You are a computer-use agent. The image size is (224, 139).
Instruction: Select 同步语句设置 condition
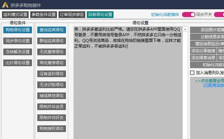point(18,41)
